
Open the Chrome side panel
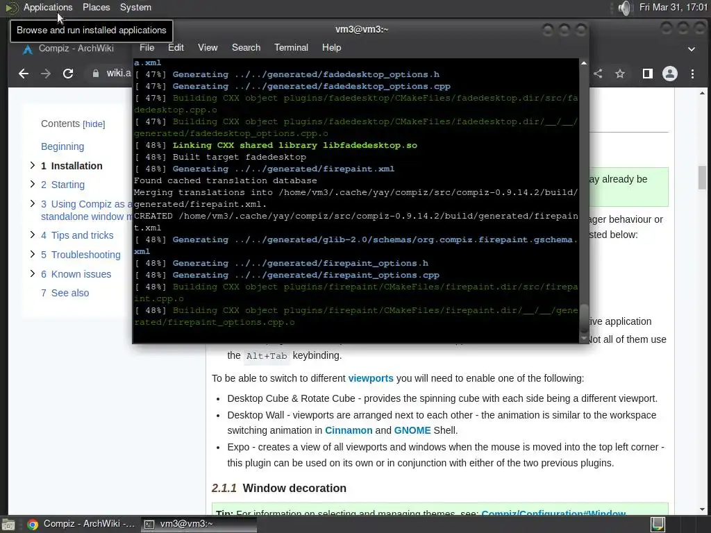[648, 74]
